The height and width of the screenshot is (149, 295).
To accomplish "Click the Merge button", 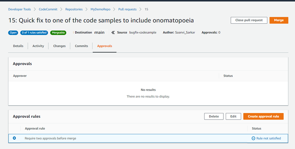I will point(279,20).
